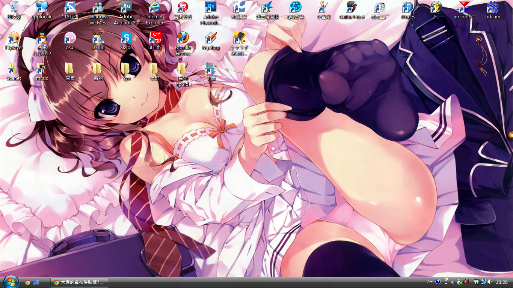The height and width of the screenshot is (288, 513).
Task: Open the 美图秀秀 shortcut
Action: pos(183,10)
